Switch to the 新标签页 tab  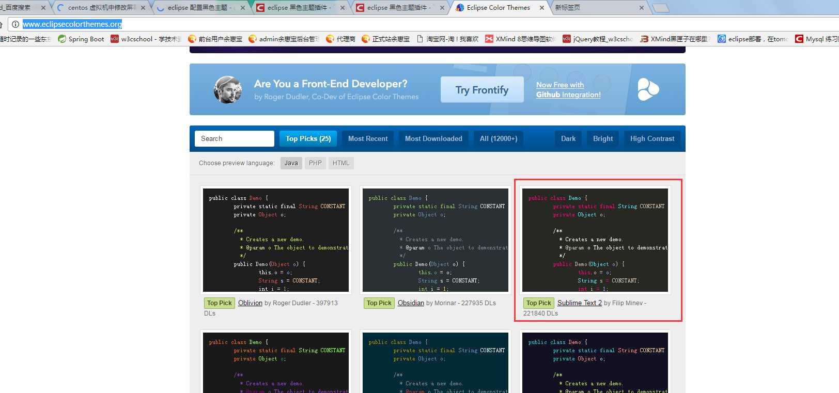(x=599, y=8)
